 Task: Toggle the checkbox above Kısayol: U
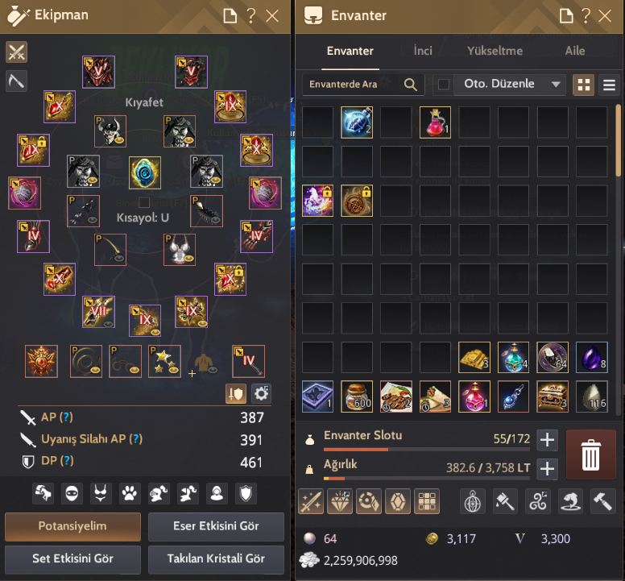tap(144, 202)
